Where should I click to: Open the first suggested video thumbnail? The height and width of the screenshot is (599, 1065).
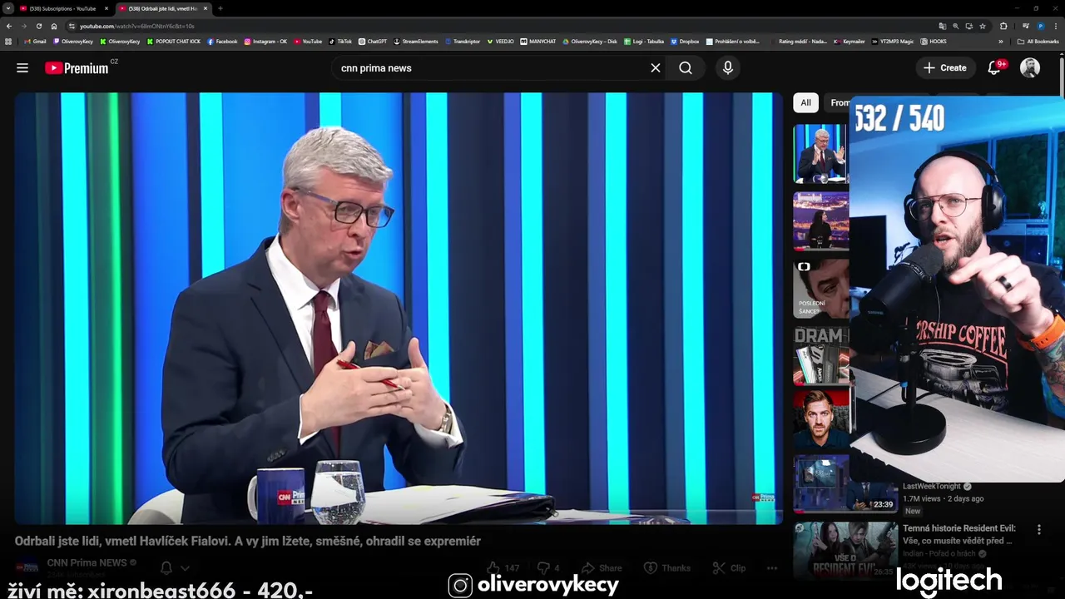[821, 154]
